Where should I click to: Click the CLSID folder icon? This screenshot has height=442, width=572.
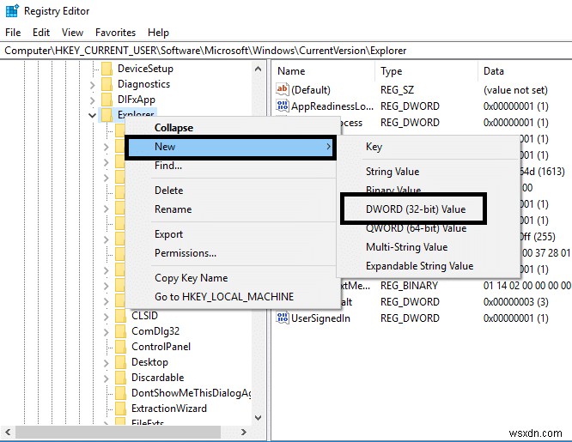click(x=121, y=316)
